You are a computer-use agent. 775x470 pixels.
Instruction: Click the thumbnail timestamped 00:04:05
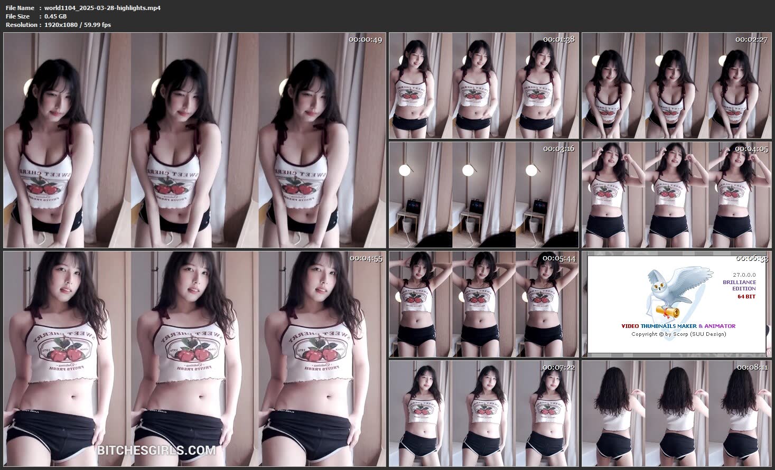click(x=676, y=195)
